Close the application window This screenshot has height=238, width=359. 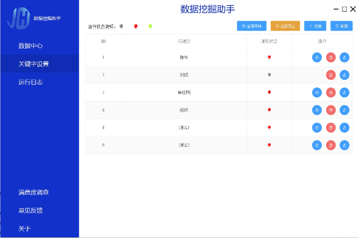click(353, 9)
